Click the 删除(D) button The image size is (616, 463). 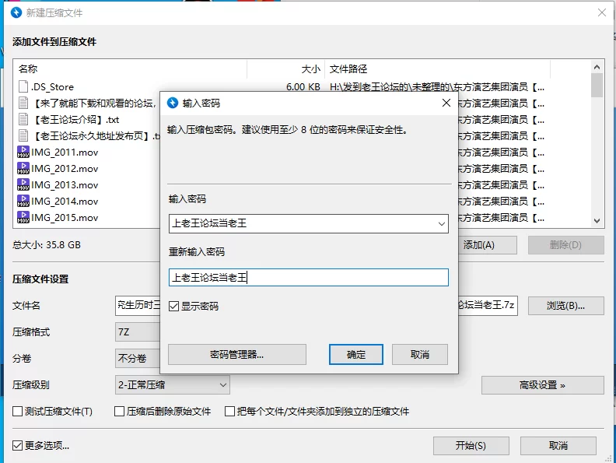(x=565, y=245)
